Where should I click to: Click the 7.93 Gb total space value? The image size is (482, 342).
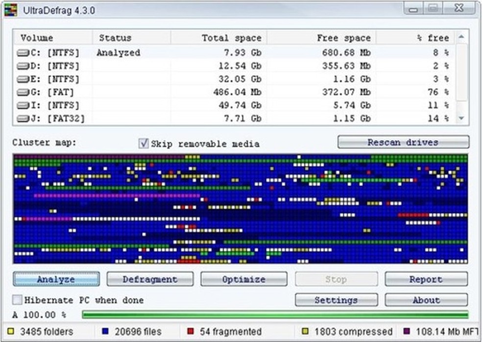pyautogui.click(x=242, y=52)
